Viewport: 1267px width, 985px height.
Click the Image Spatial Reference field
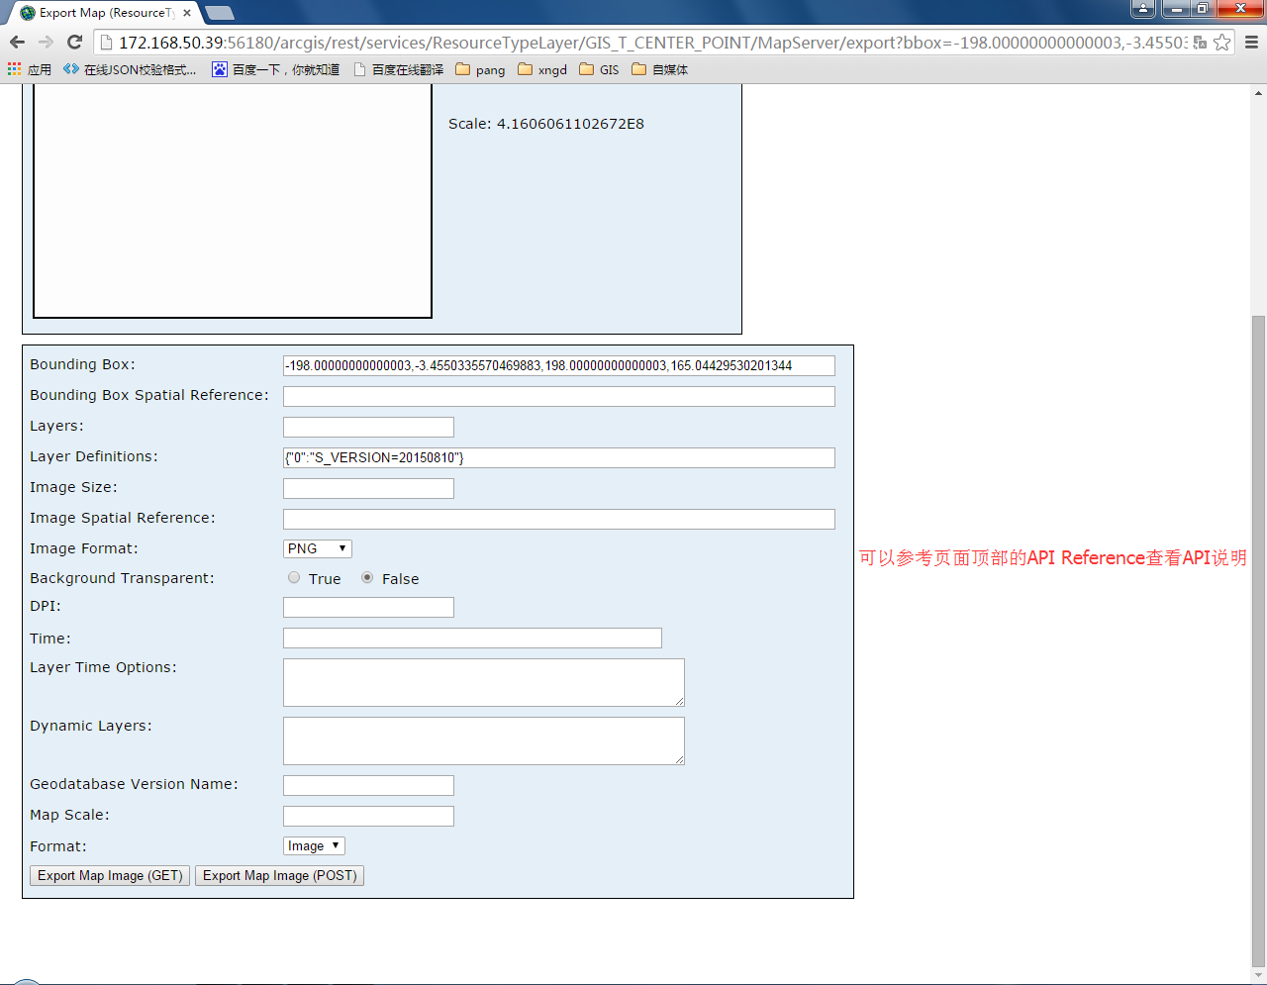click(559, 519)
